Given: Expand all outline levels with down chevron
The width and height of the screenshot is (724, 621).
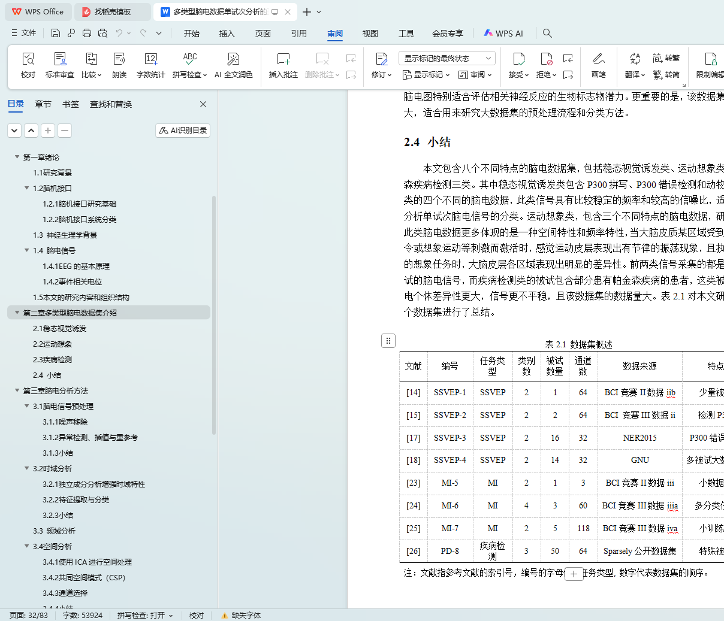Looking at the screenshot, I should click(14, 130).
